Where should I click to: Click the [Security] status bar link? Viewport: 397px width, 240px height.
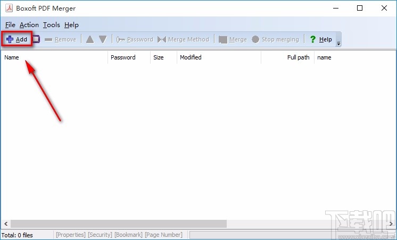100,235
